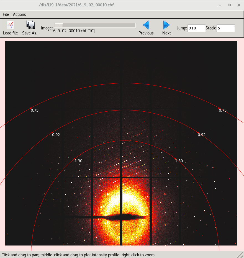This screenshot has height=258, width=244.
Task: Click the window title showing the cbf file path
Action: click(x=76, y=5)
